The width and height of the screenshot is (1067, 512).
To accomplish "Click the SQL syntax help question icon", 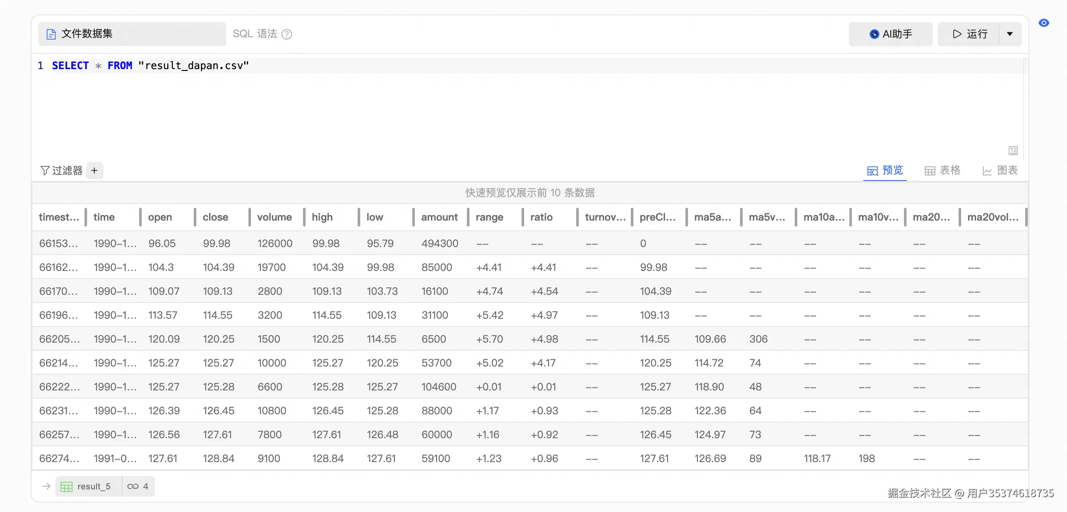I will tap(287, 34).
